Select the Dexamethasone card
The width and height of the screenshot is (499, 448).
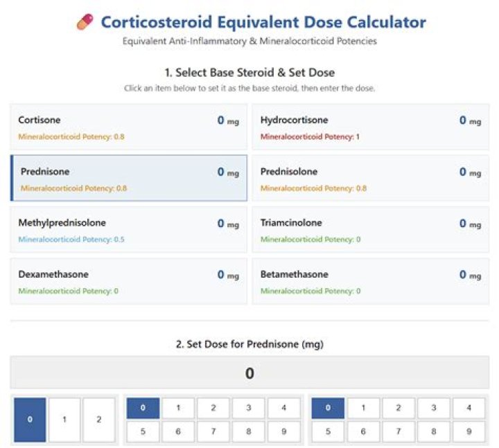129,281
